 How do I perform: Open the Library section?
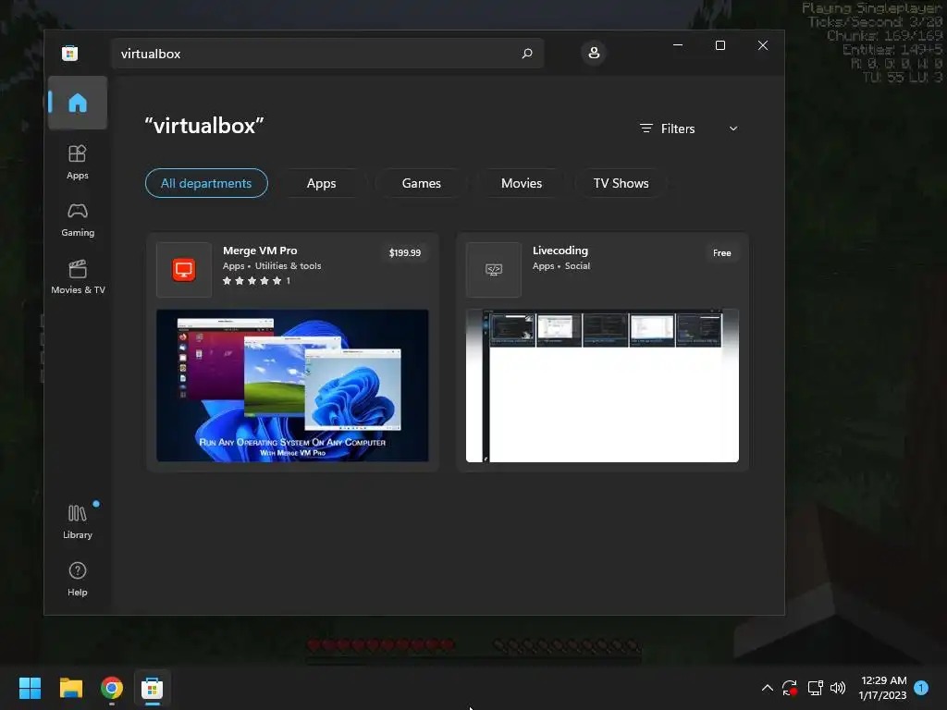coord(78,521)
